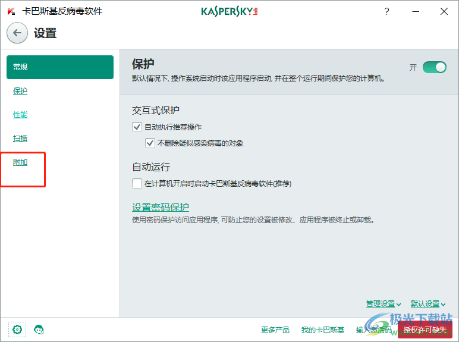The image size is (459, 342).
Task: Click the 输入激活码 link
Action: click(374, 330)
